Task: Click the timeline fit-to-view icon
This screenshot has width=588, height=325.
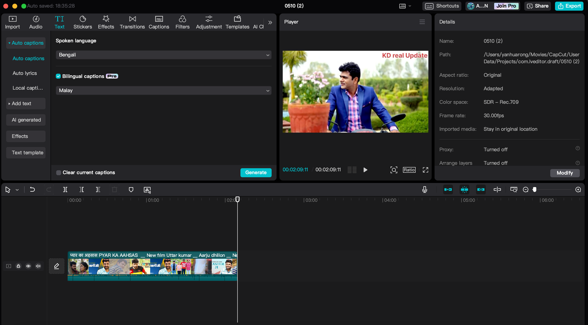Action: pos(514,189)
